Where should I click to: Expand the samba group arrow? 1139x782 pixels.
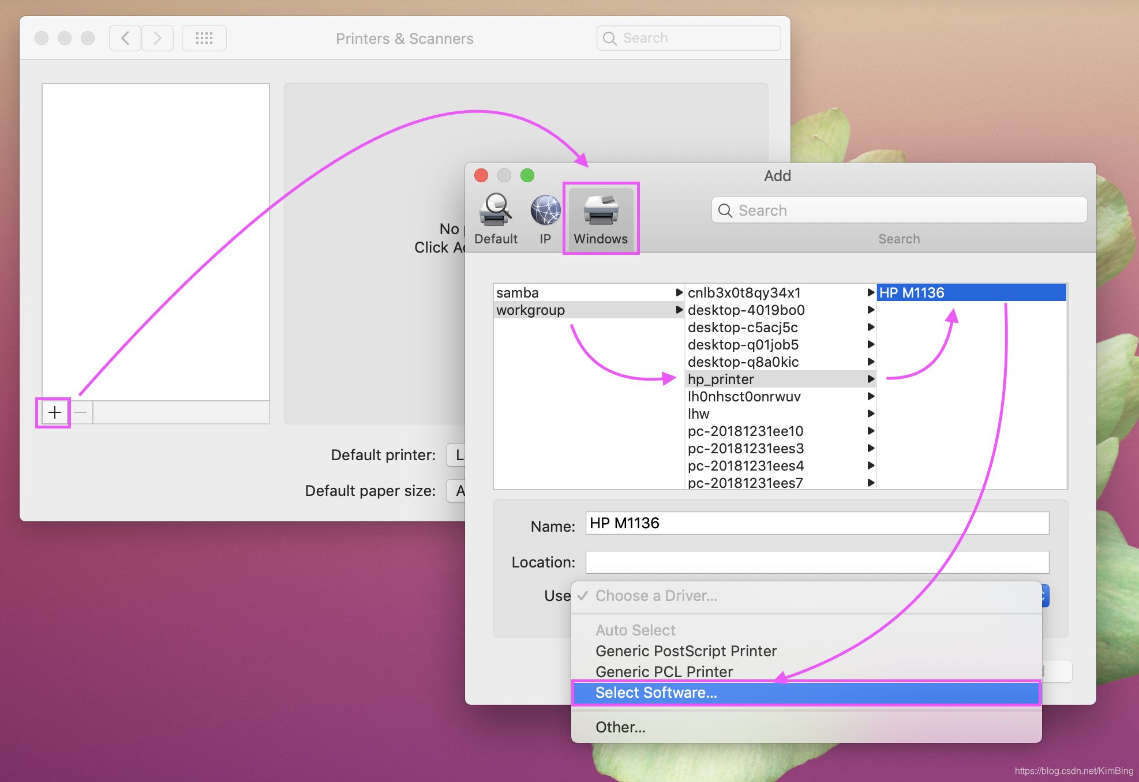[x=679, y=292]
